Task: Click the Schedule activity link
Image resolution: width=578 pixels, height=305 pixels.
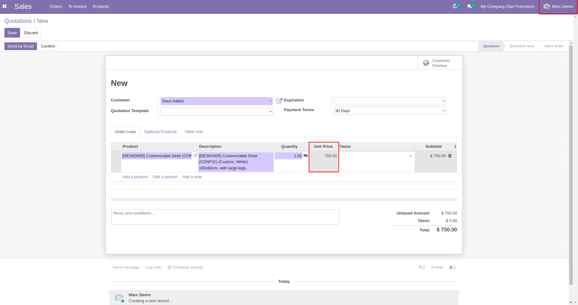Action: point(185,267)
